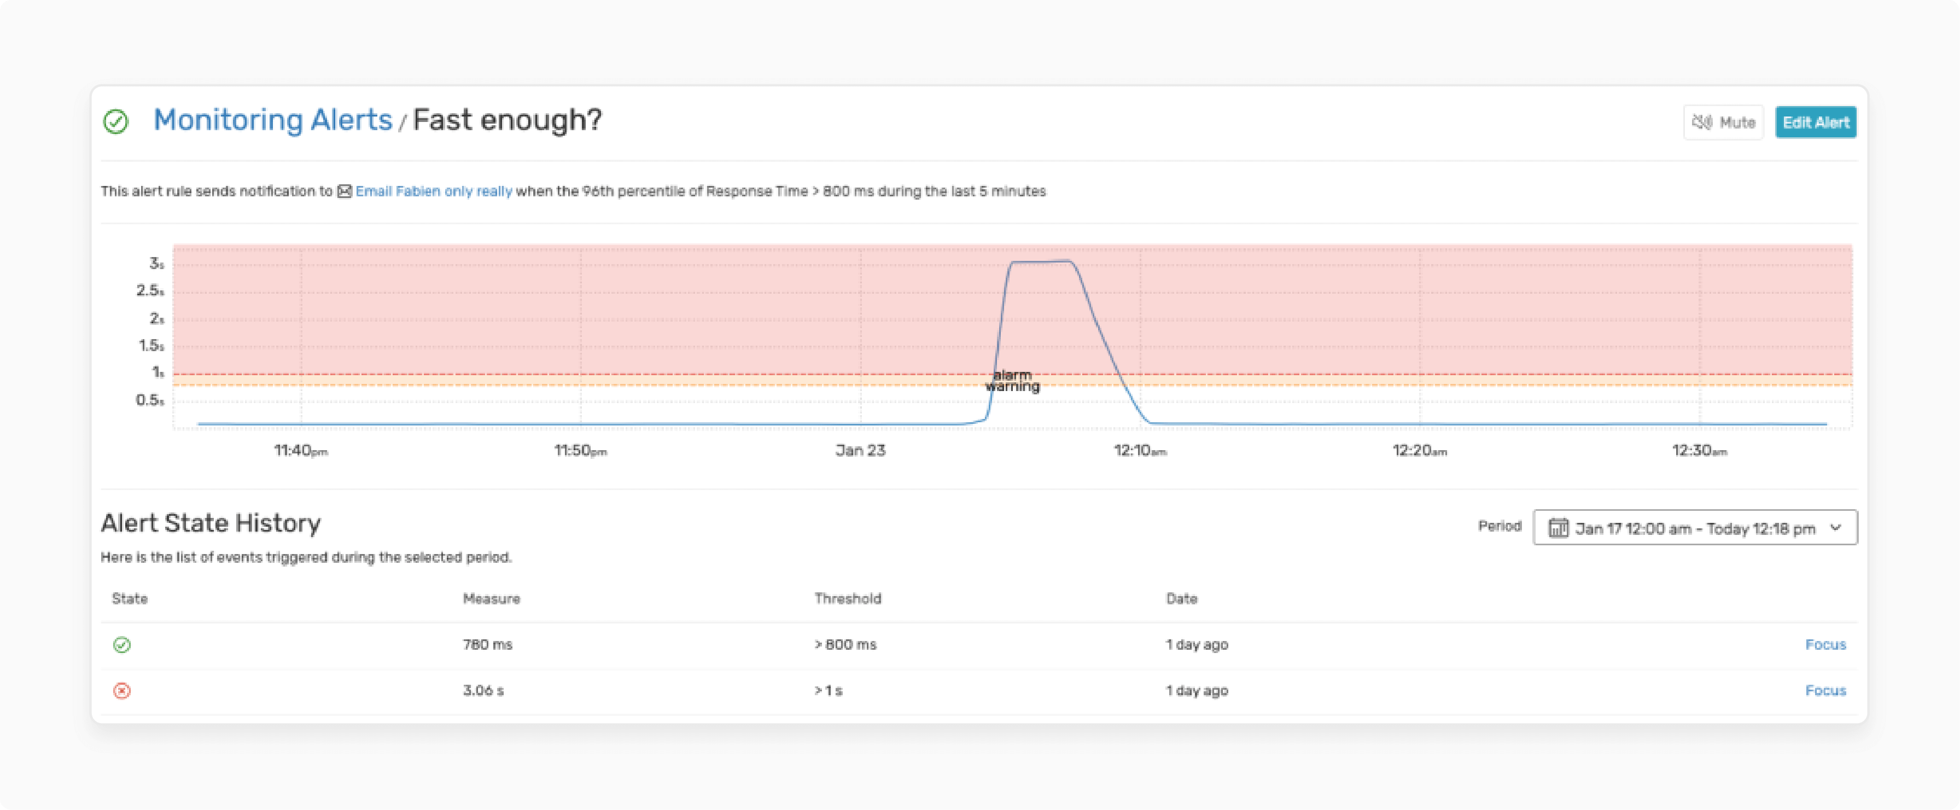This screenshot has width=1960, height=810.
Task: Click the green OK status icon beside the title
Action: tap(115, 122)
